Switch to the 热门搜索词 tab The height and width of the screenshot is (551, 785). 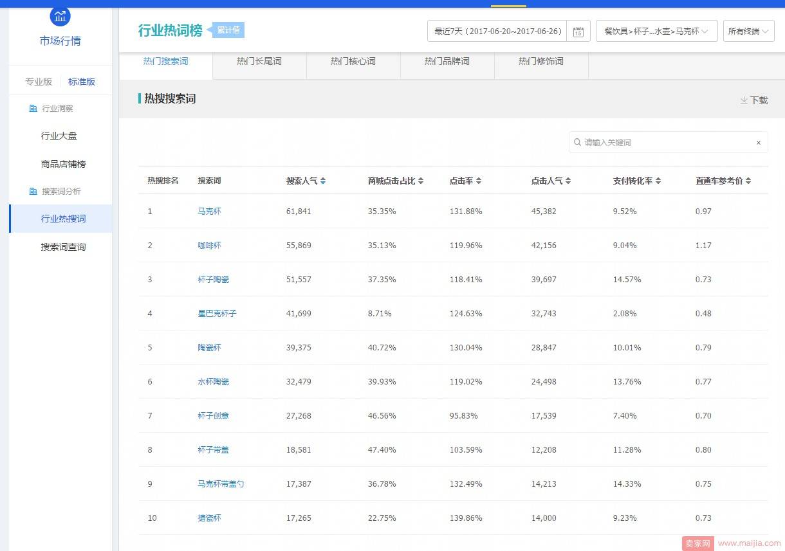pos(166,62)
